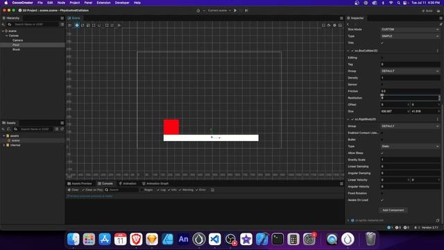Click the step-forward button next to Play

pos(246,10)
